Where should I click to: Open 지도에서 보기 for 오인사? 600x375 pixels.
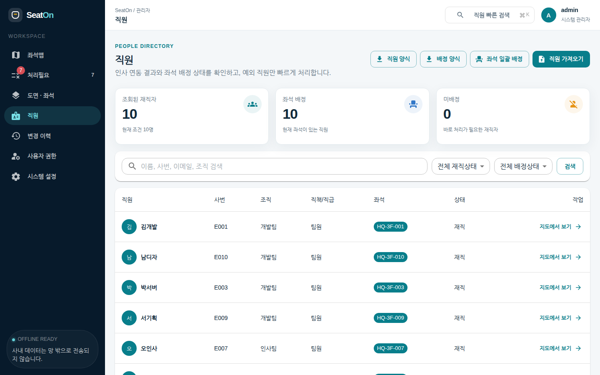tap(560, 348)
